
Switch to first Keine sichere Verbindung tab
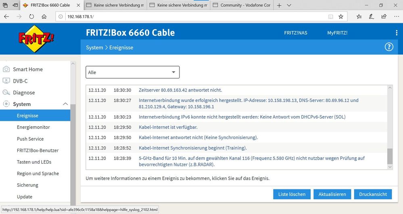point(115,5)
